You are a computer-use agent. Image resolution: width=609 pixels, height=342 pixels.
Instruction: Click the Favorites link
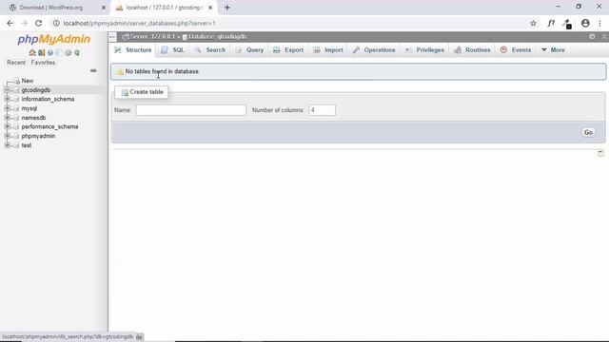tap(43, 63)
